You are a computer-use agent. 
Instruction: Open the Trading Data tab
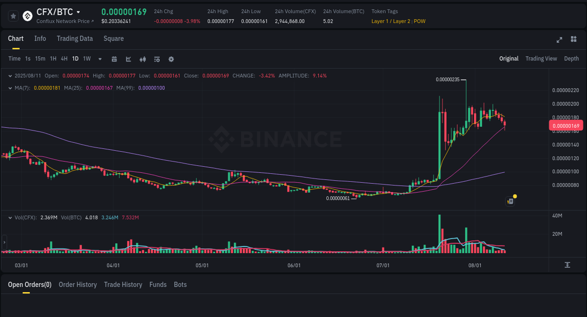pyautogui.click(x=75, y=39)
